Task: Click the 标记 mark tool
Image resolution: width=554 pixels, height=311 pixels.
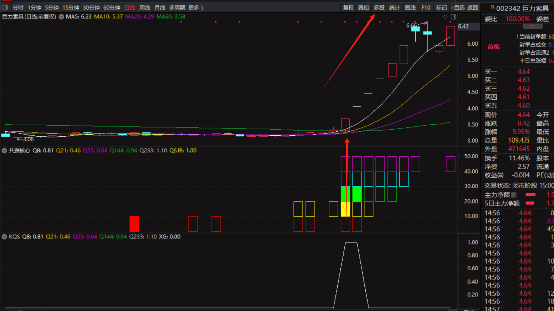Action: (x=441, y=7)
